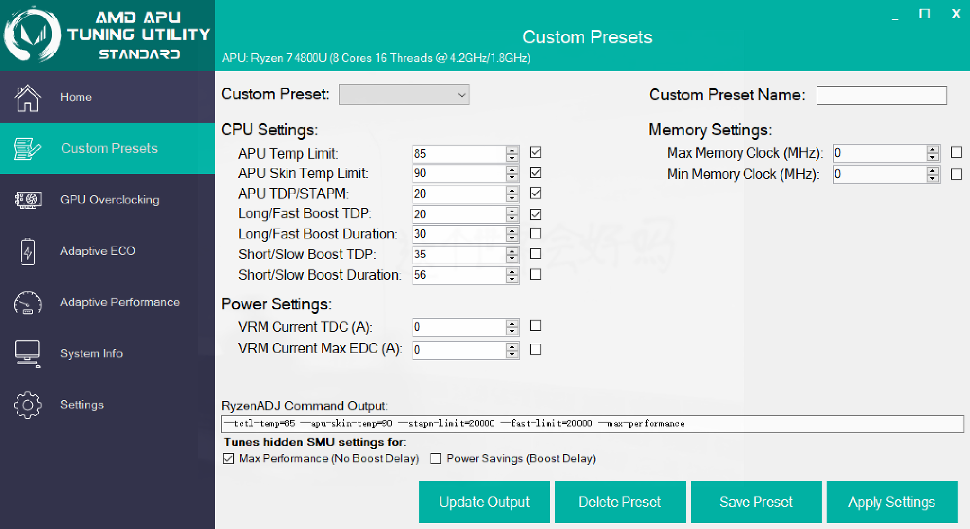
Task: Click the System Info monitor icon
Action: [x=27, y=353]
